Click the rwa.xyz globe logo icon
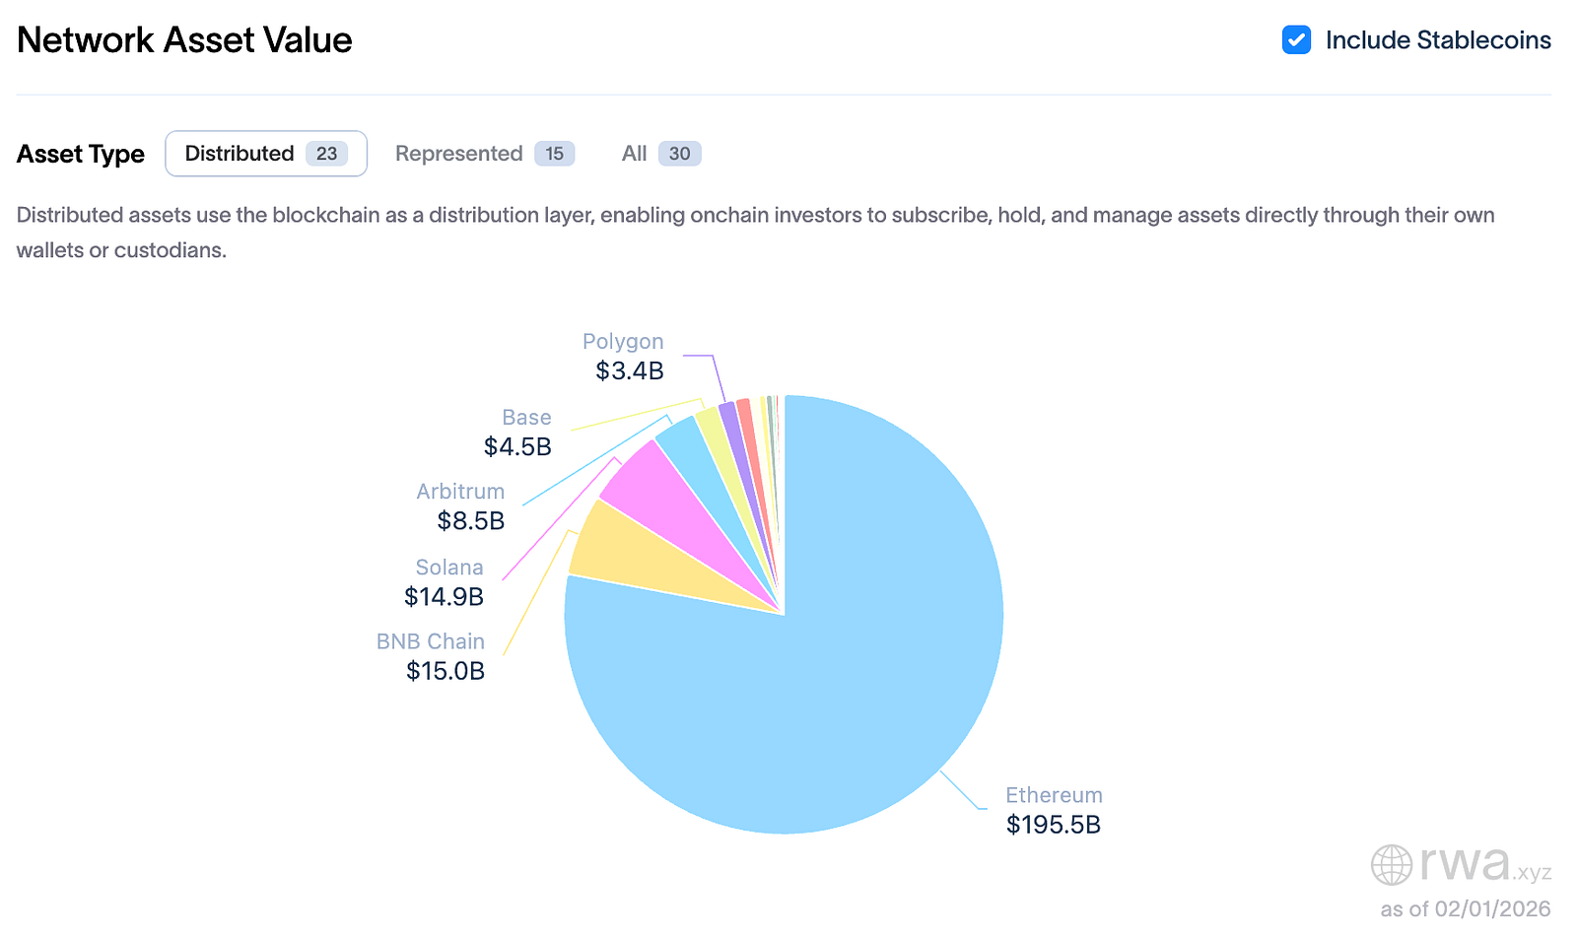This screenshot has height=938, width=1577. click(x=1392, y=865)
